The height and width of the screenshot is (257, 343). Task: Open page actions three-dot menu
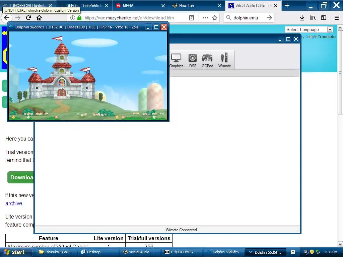tap(205, 18)
